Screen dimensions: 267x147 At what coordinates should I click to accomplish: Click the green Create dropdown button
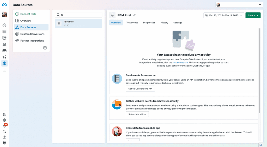tap(253, 15)
